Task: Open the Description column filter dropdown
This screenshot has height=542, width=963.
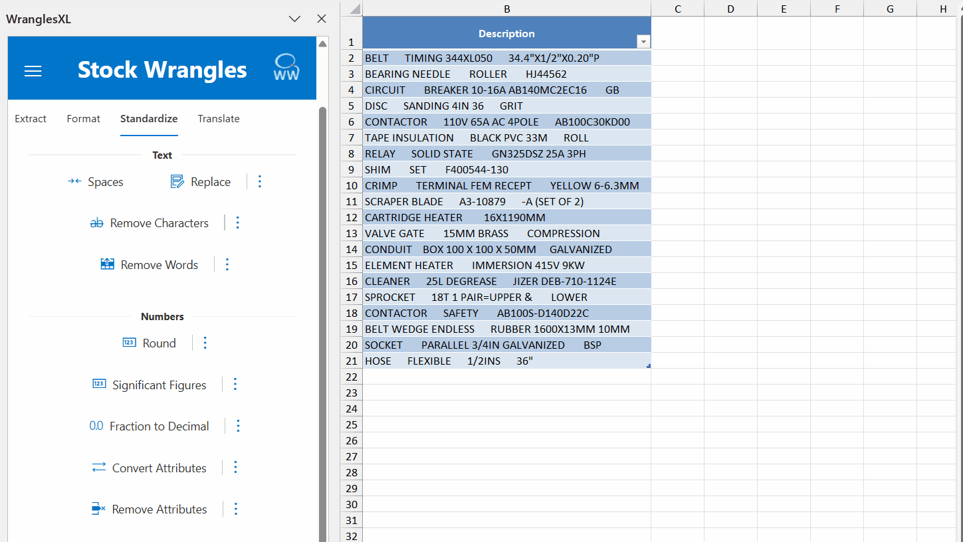Action: click(643, 42)
